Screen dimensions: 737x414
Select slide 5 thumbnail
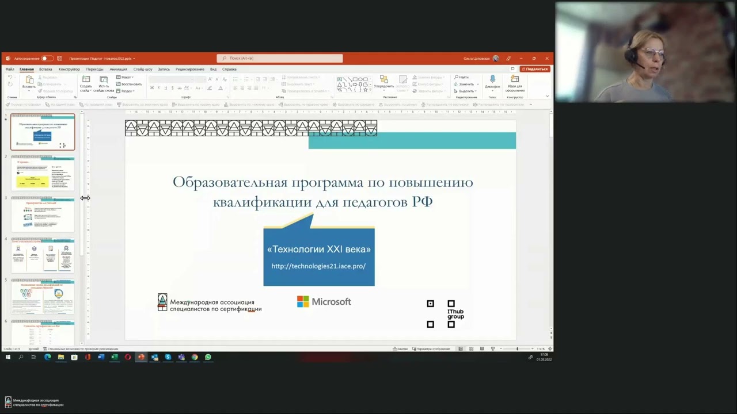(43, 297)
